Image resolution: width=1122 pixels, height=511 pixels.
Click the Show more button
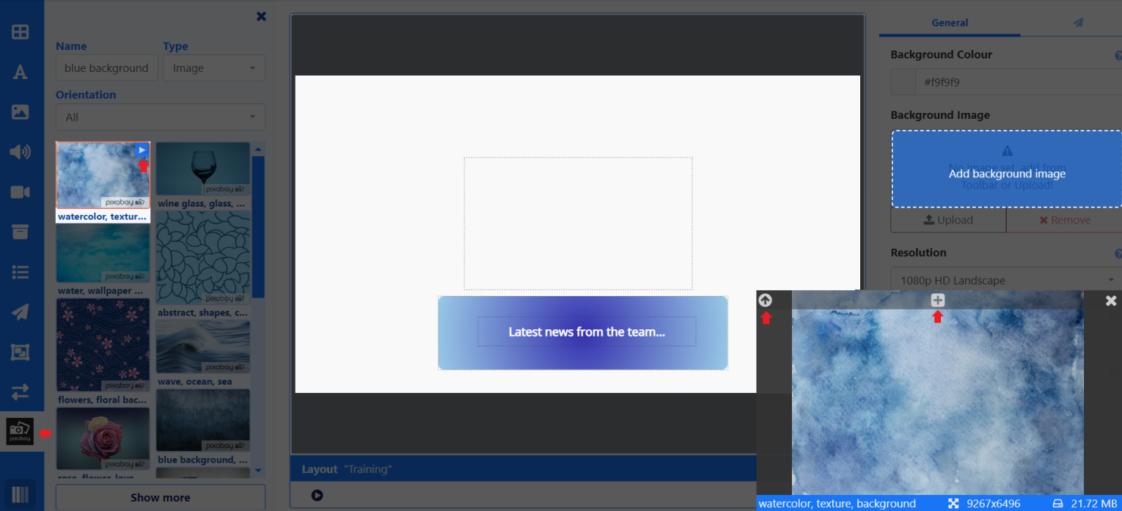tap(160, 497)
